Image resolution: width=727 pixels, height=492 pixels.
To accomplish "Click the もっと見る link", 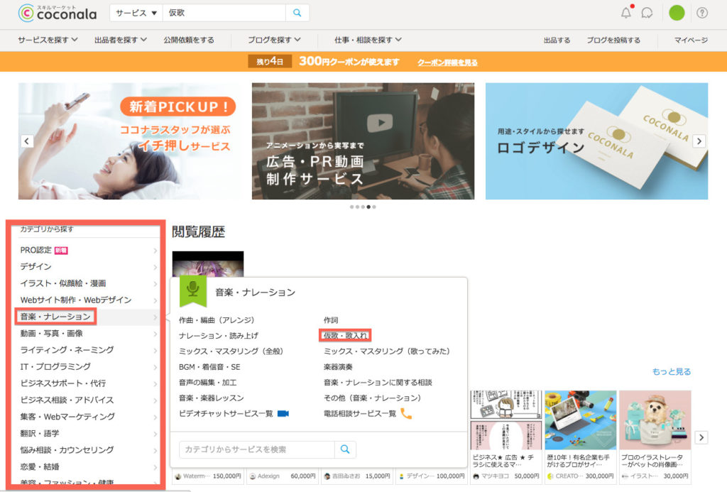I will [x=671, y=371].
